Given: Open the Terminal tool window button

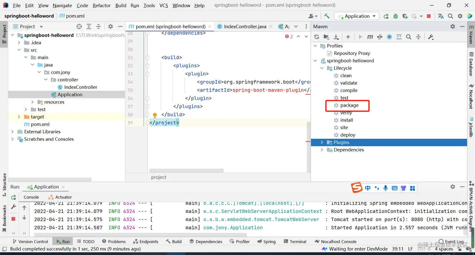Looking at the screenshot, I should pos(295,241).
